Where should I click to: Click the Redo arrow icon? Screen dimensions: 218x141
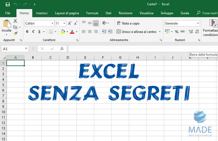(x=25, y=5)
